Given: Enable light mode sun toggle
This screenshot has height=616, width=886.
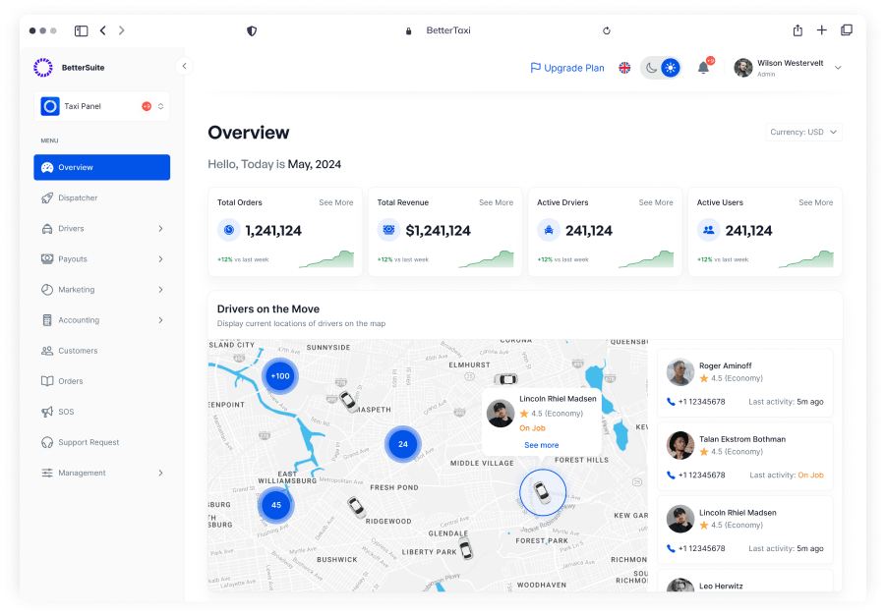Looking at the screenshot, I should [671, 68].
